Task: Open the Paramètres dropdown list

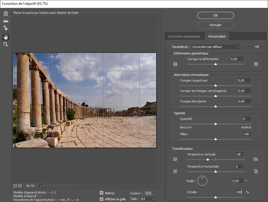Action: tap(216, 47)
